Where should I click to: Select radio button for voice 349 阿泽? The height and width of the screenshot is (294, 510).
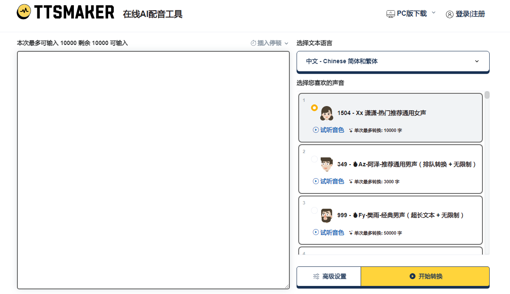[314, 159]
